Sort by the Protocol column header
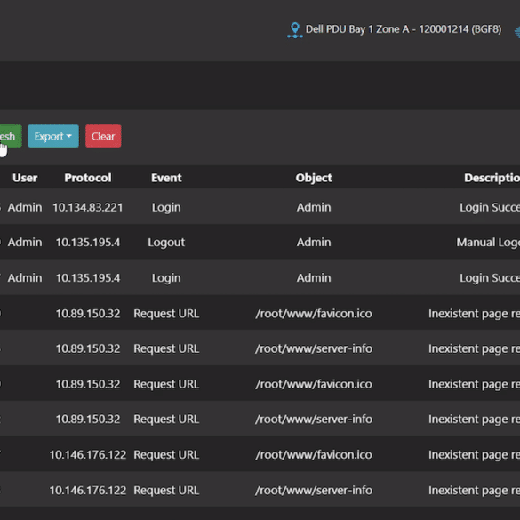The width and height of the screenshot is (520, 520). (88, 178)
